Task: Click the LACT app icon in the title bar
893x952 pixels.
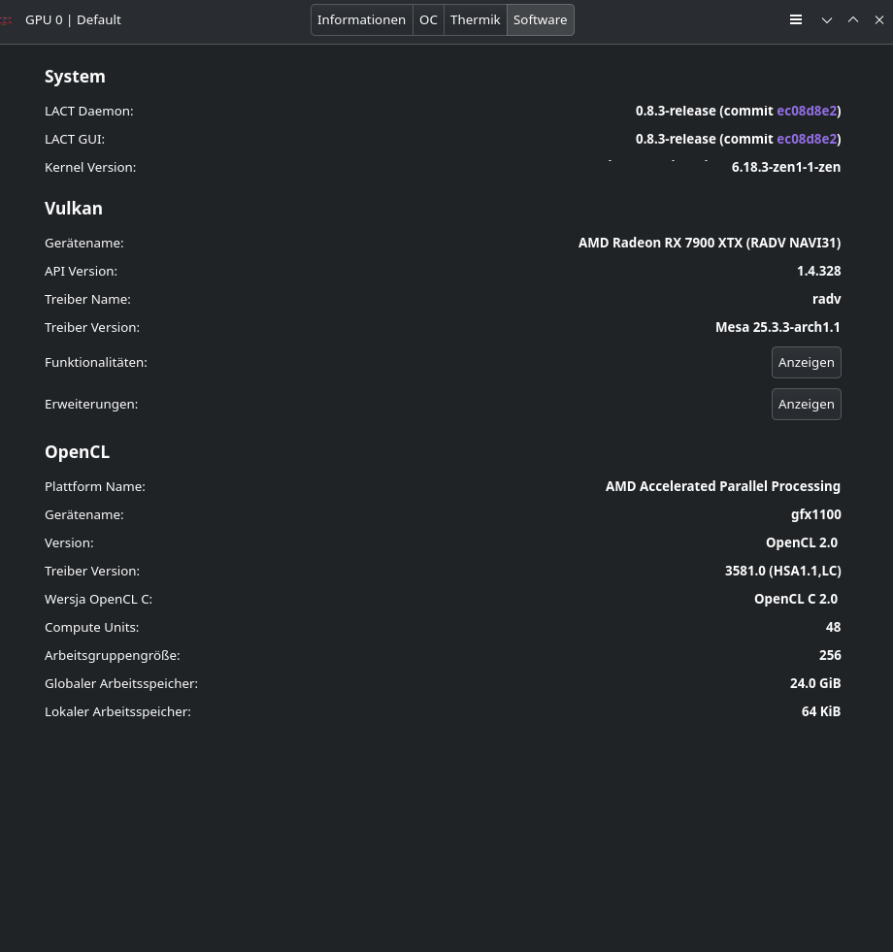Action: (7, 19)
